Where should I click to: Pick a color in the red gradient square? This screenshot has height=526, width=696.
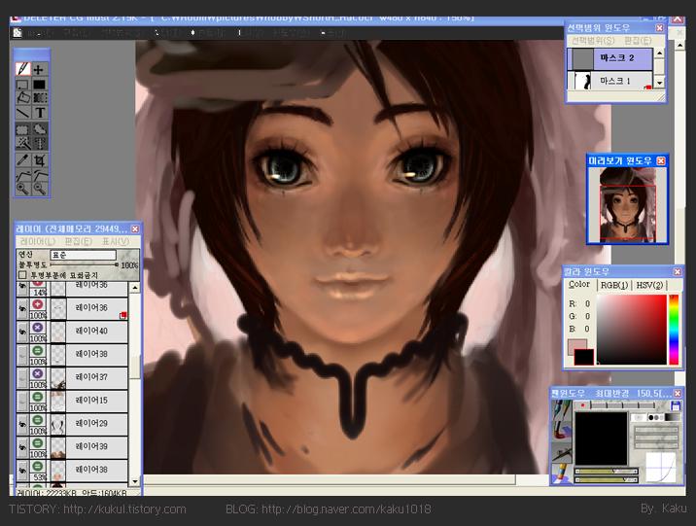632,330
